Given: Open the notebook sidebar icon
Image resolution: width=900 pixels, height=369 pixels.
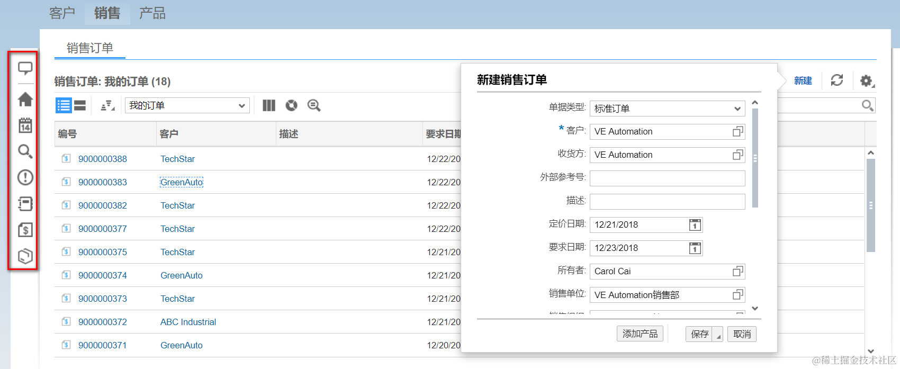Looking at the screenshot, I should (x=25, y=204).
